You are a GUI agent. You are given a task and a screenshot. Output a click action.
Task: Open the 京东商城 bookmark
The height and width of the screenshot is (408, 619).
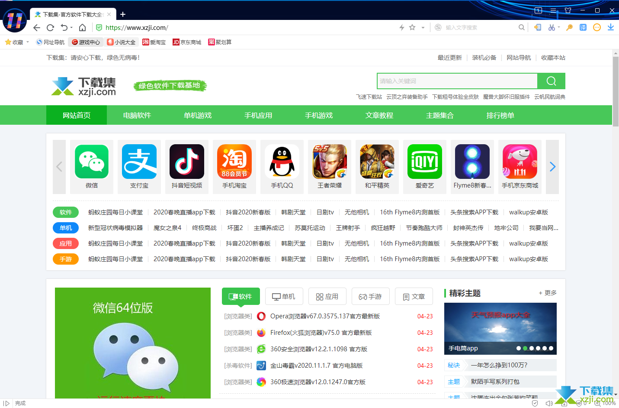pos(187,42)
